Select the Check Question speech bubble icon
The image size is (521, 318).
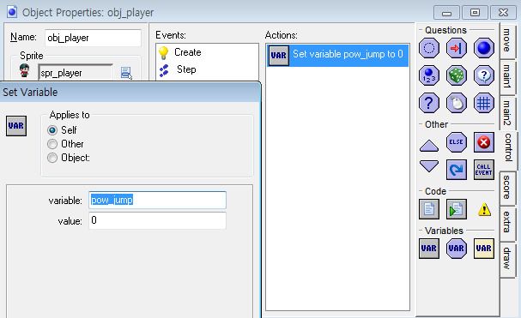(x=484, y=75)
